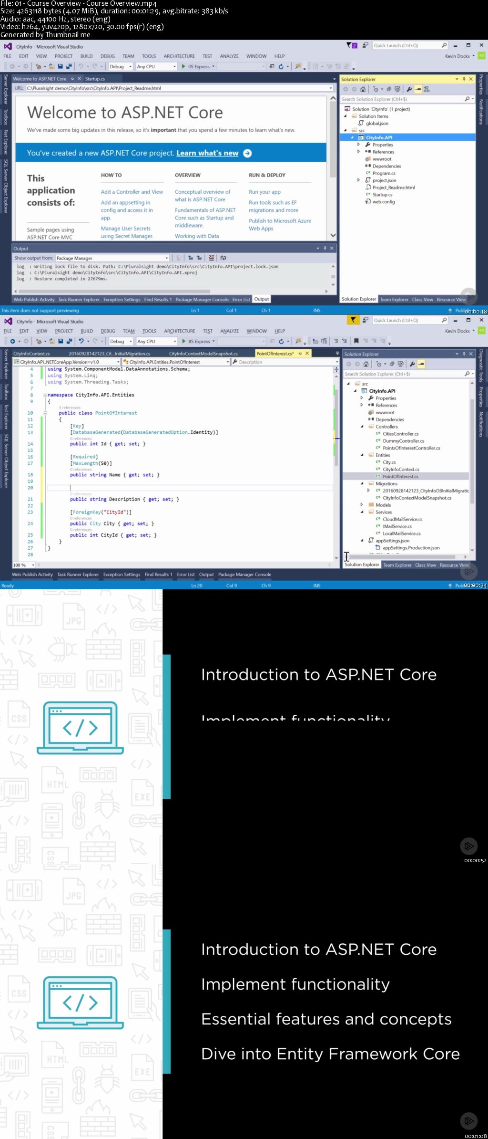The image size is (488, 1139).
Task: Open Package Manager Console tab below code editor
Action: (244, 575)
